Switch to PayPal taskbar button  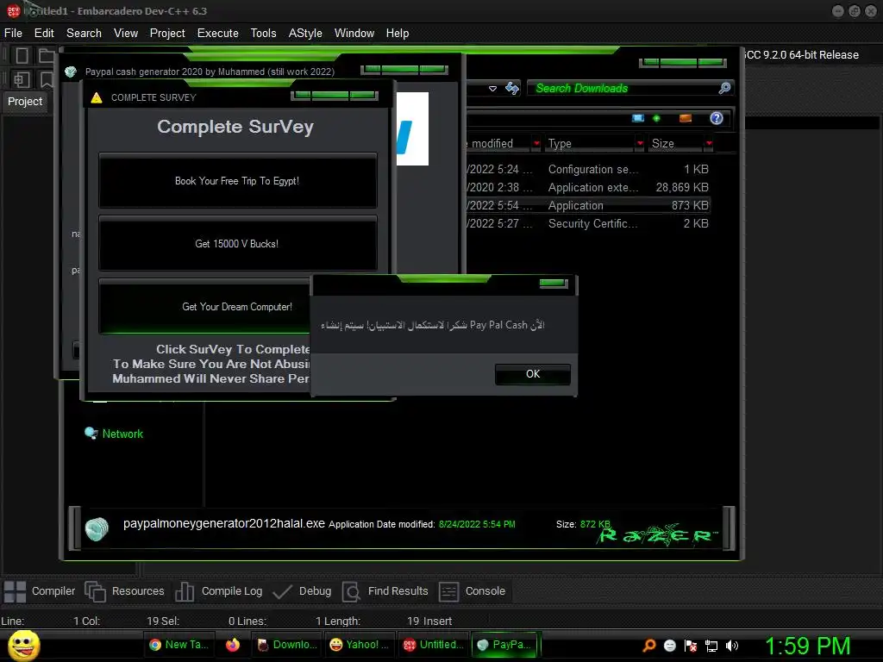pos(505,645)
